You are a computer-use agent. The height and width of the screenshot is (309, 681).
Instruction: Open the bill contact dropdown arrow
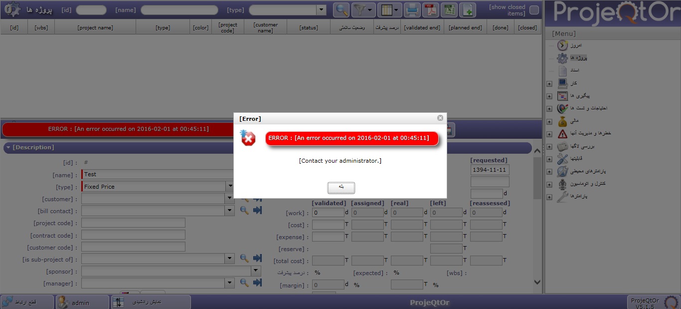(x=230, y=211)
